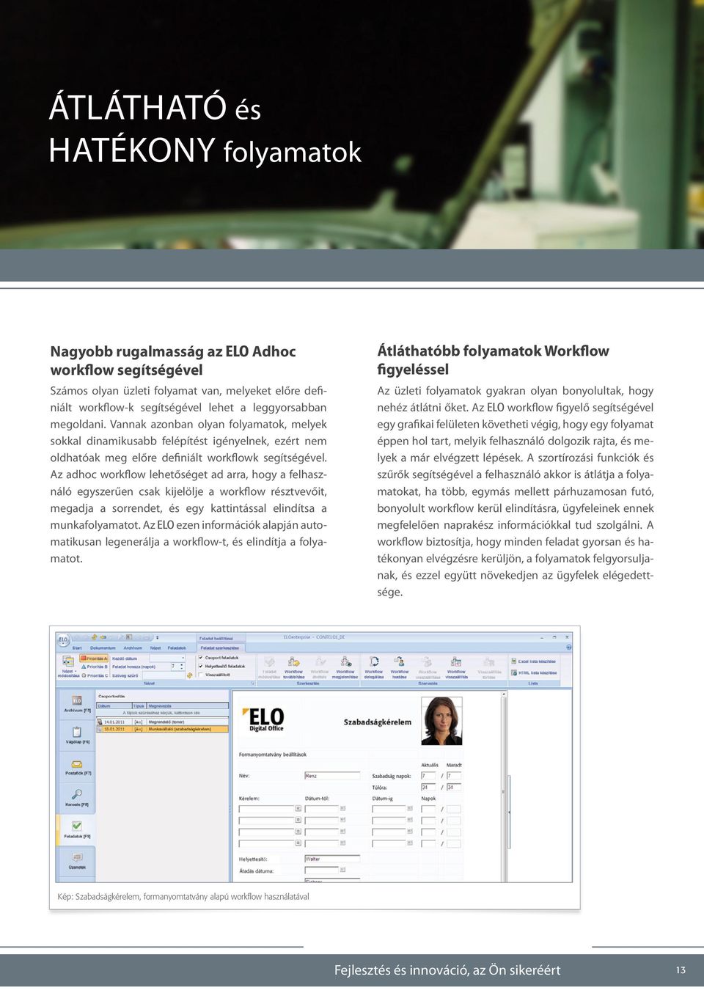
Task: Open the quick access toolbar customize arrow
Action: [157, 638]
